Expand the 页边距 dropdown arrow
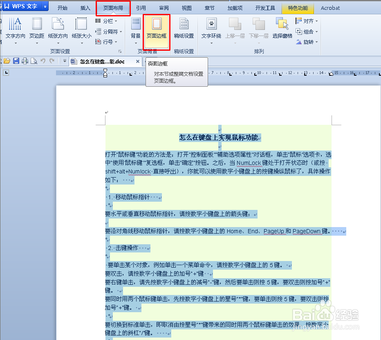 [x=37, y=43]
